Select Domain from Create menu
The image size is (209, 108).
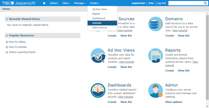click(x=102, y=23)
